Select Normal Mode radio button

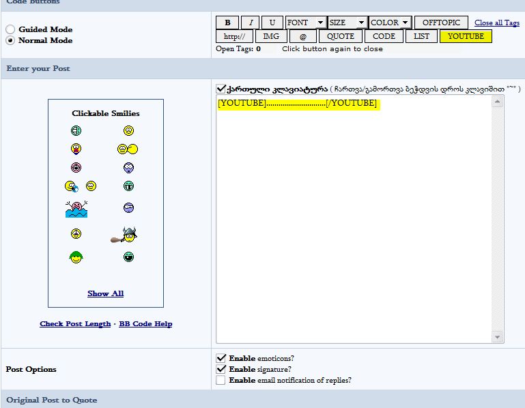[10, 40]
